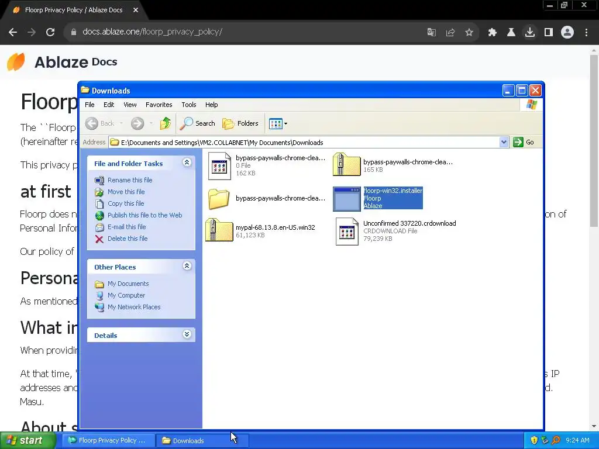Click Delete this file
The width and height of the screenshot is (599, 449).
click(128, 239)
